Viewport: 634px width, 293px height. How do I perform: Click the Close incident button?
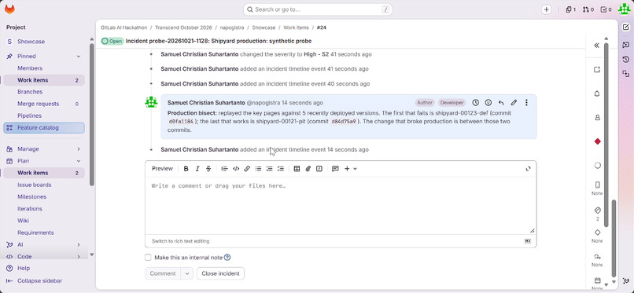pos(220,273)
